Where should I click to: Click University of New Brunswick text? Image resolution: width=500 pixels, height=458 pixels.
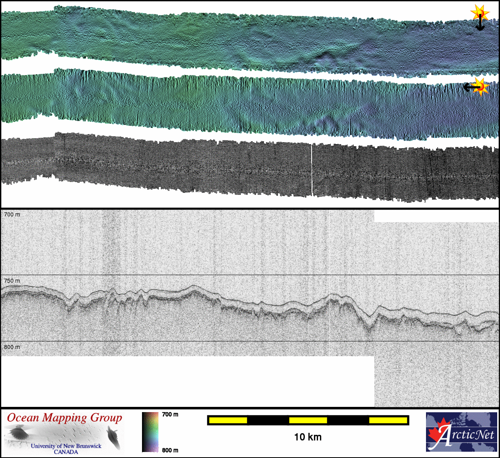click(66, 446)
